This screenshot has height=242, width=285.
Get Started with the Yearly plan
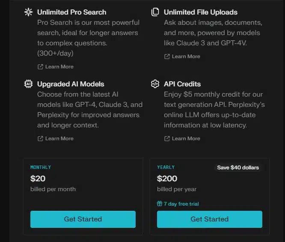tap(210, 219)
